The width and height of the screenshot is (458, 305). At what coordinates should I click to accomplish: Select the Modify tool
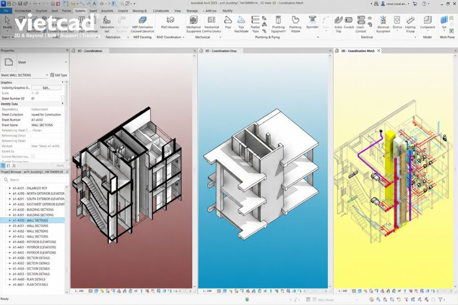click(7, 23)
